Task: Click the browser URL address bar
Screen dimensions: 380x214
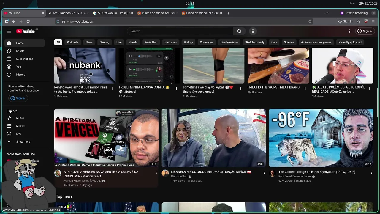Action: point(184,21)
